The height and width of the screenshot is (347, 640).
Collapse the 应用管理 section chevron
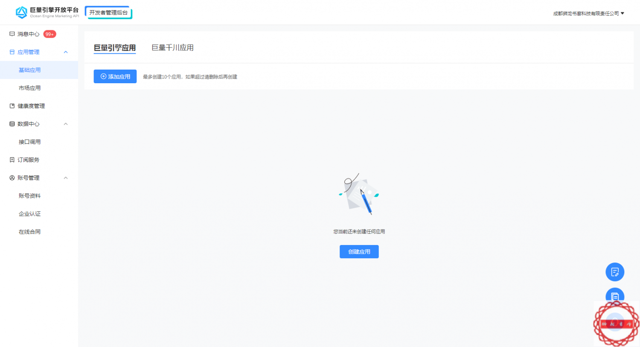pyautogui.click(x=66, y=52)
